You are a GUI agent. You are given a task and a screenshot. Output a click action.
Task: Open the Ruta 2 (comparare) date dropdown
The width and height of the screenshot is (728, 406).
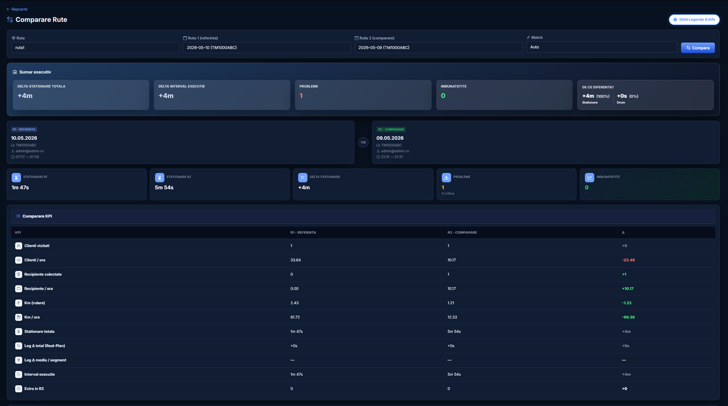pyautogui.click(x=438, y=48)
